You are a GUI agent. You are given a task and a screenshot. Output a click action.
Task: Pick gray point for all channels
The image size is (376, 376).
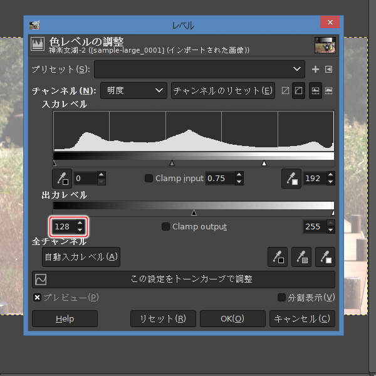pos(301,257)
